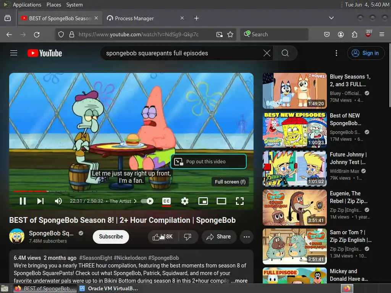Close the BEST of SpongeBob tab
391x293 pixels.
point(96,18)
